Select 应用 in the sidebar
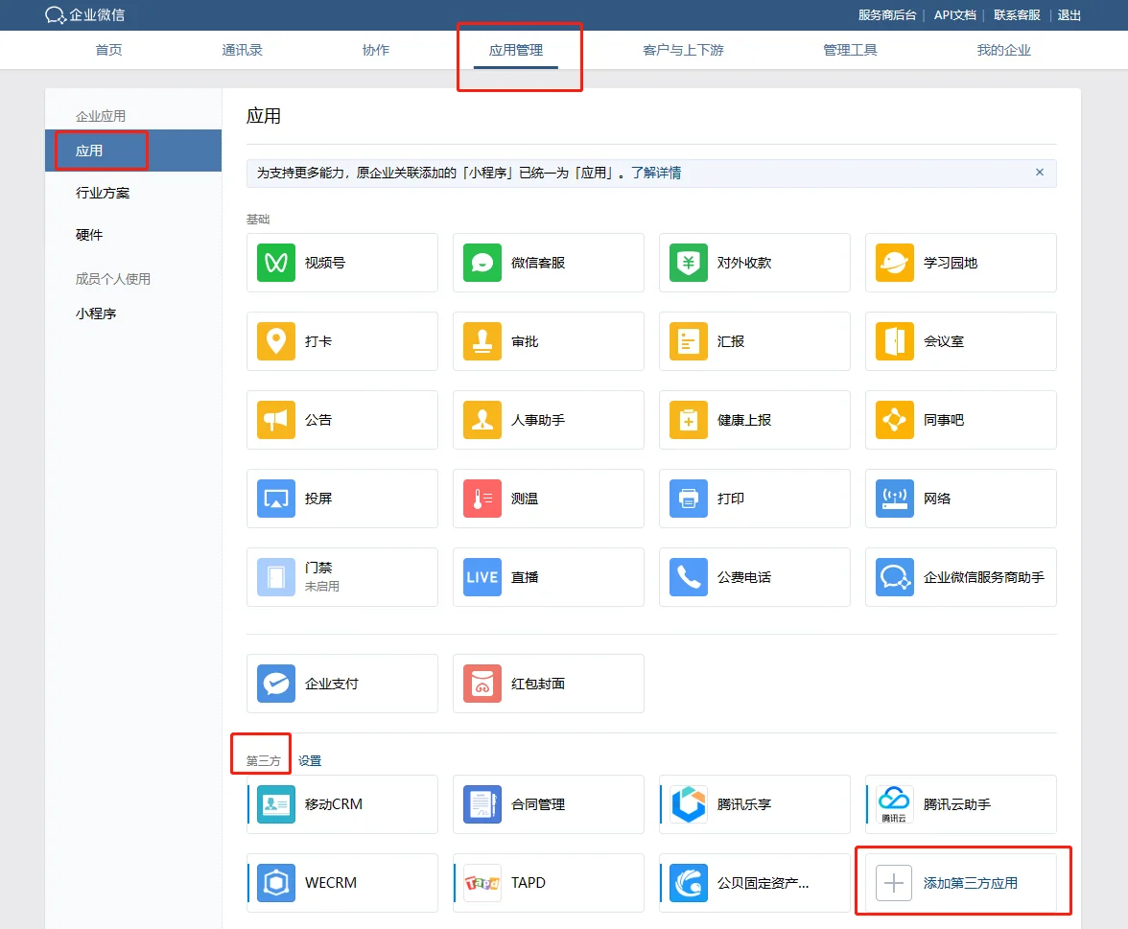The image size is (1128, 929). click(133, 151)
